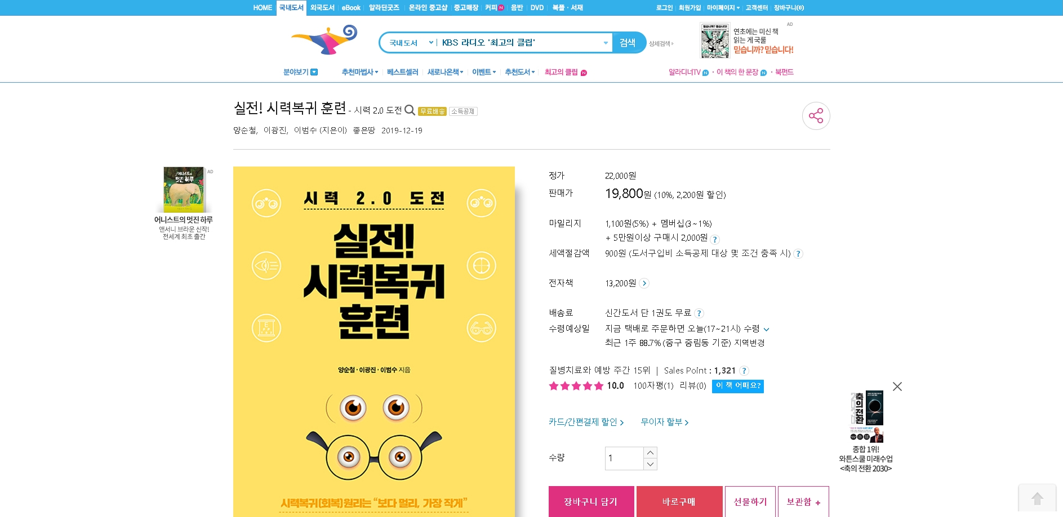The image size is (1063, 517).
Task: Switch to the eBook tab
Action: point(351,8)
